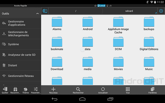
Task: Tap the Android home button
Action: point(82,99)
